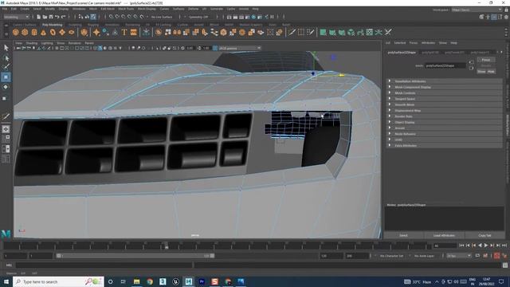This screenshot has height=287, width=510.
Task: Create a polygon disc from the shelf
Action: pos(71,32)
